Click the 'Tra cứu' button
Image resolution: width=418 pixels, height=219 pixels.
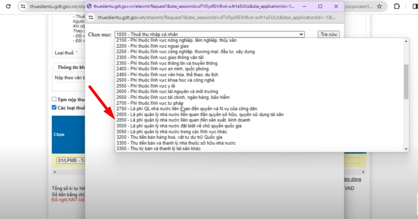pyautogui.click(x=329, y=34)
